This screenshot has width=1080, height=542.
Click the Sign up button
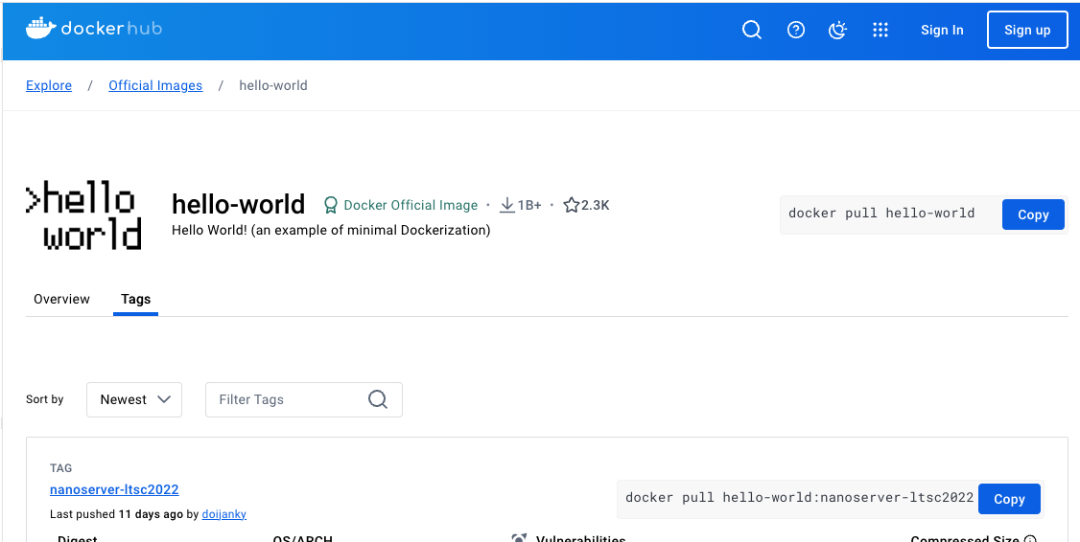pyautogui.click(x=1027, y=30)
